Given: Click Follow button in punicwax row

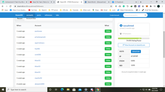Looking at the screenshot, I should [x=108, y=31].
